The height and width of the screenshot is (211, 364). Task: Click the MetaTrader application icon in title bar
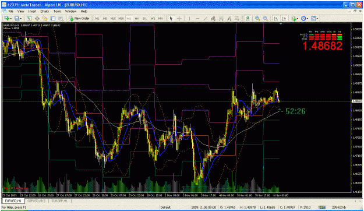point(4,5)
